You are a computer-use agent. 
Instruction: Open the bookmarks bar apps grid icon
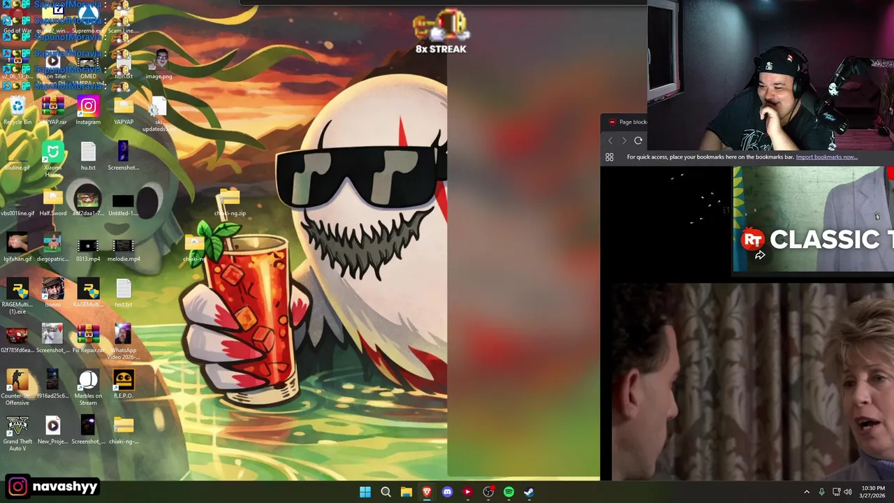pyautogui.click(x=609, y=157)
